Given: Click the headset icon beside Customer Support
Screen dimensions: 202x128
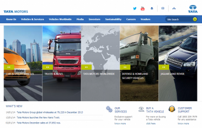Looking at the screenshot, I should point(172,109).
